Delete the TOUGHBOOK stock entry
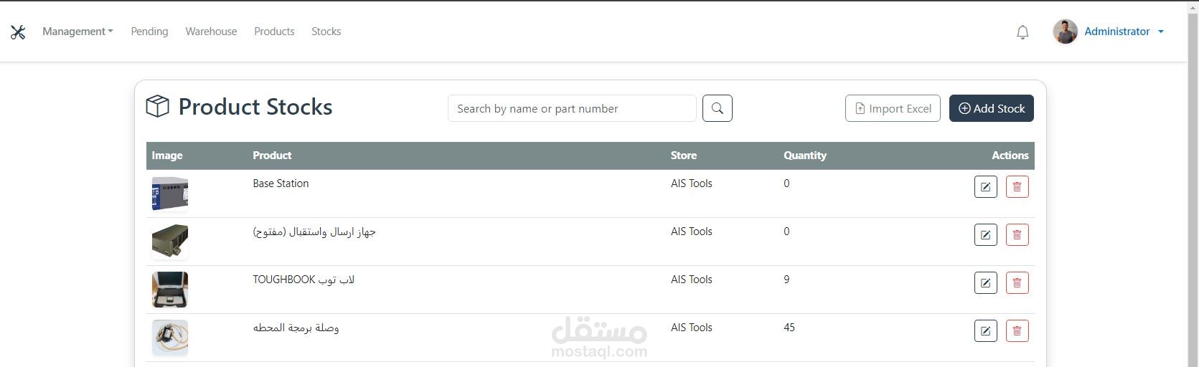Image resolution: width=1199 pixels, height=367 pixels. pyautogui.click(x=1017, y=283)
